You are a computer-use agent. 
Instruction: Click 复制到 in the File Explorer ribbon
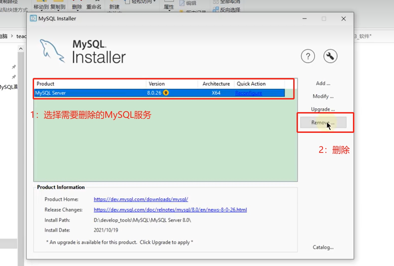58,7
